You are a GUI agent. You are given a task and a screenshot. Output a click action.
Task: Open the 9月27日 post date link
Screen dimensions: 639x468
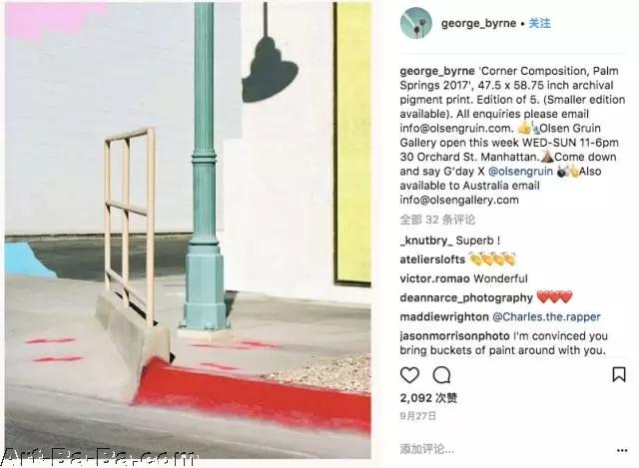(x=417, y=416)
